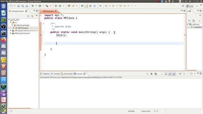Click the Back navigation arrow icon
Screen dimensions: 203x114
[125, 6]
